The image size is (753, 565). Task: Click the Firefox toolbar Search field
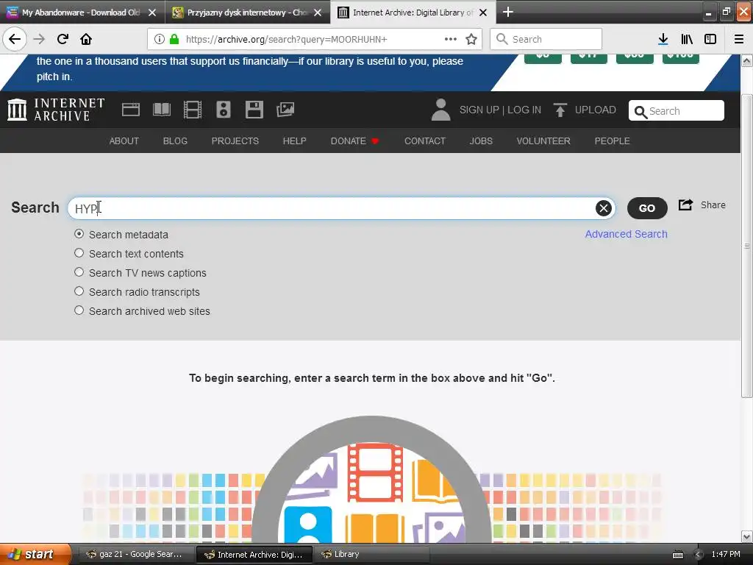coord(546,39)
